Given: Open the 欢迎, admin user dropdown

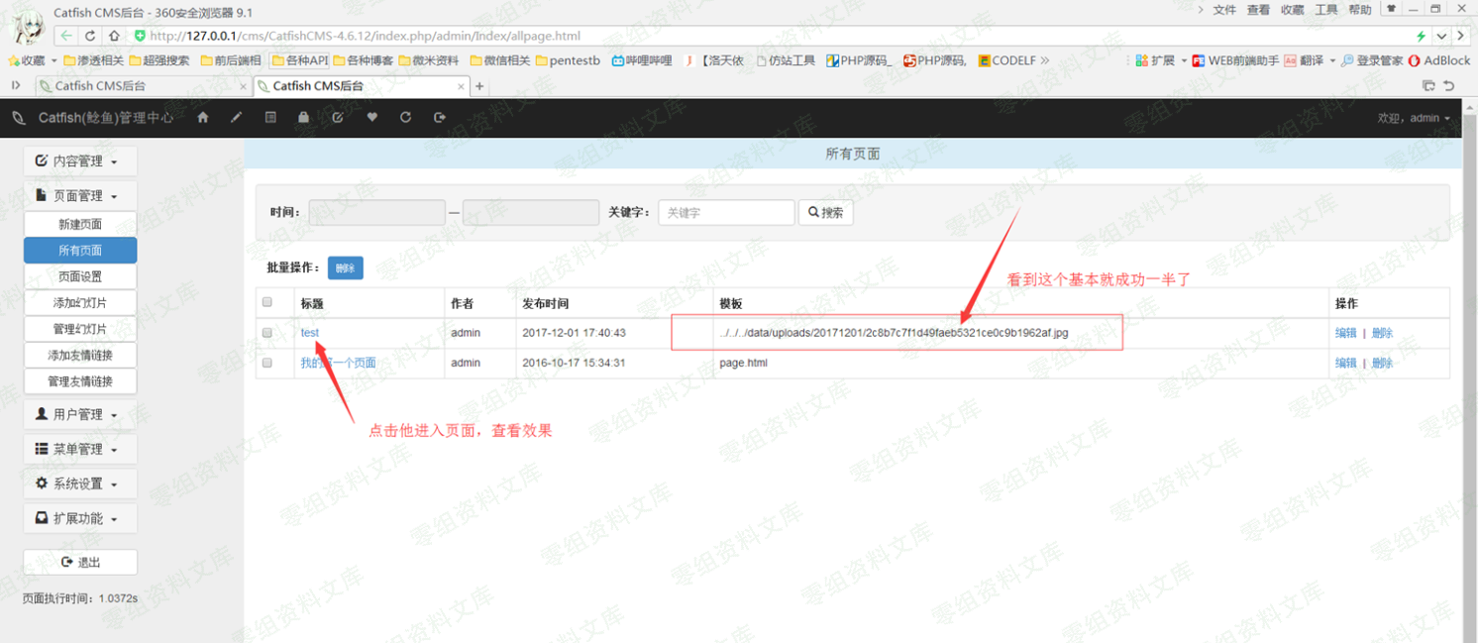Looking at the screenshot, I should (1414, 118).
